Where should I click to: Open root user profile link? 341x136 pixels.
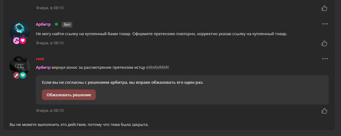[x=40, y=59]
